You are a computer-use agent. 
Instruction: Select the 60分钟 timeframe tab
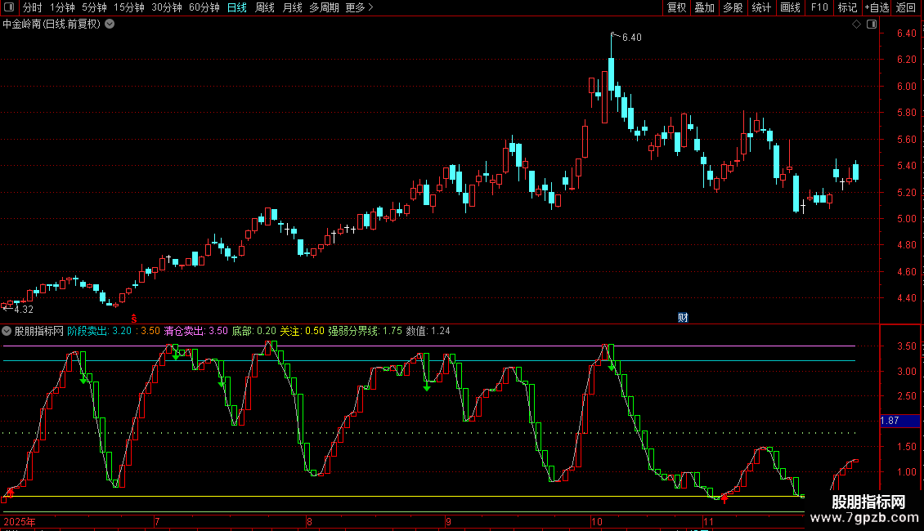pyautogui.click(x=204, y=8)
